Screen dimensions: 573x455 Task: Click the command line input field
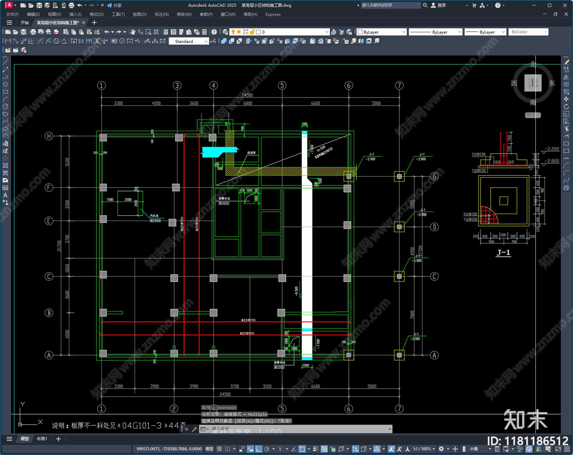click(299, 429)
